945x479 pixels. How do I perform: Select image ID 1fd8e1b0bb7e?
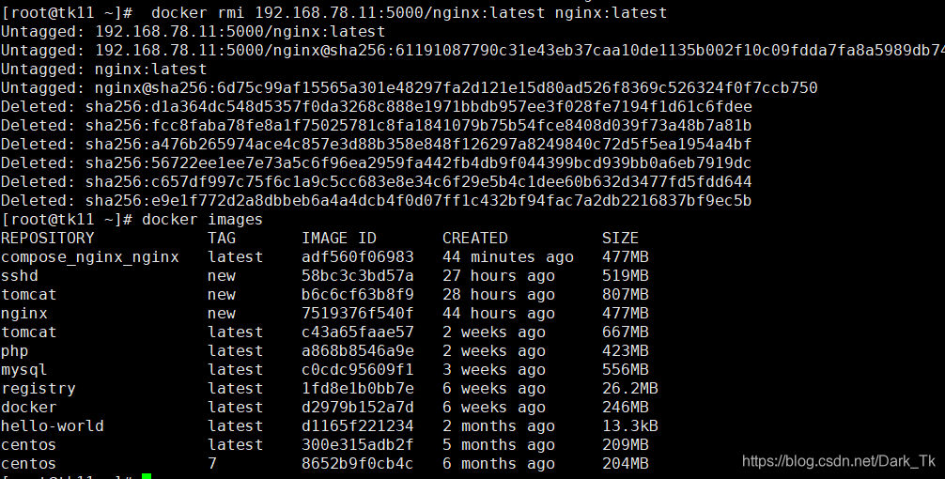click(357, 389)
